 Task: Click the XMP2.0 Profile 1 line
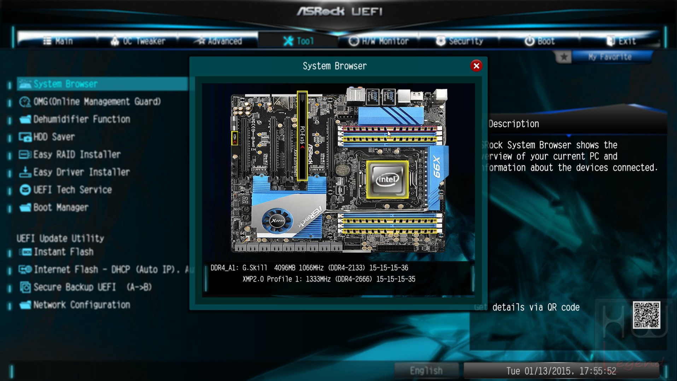click(x=329, y=279)
